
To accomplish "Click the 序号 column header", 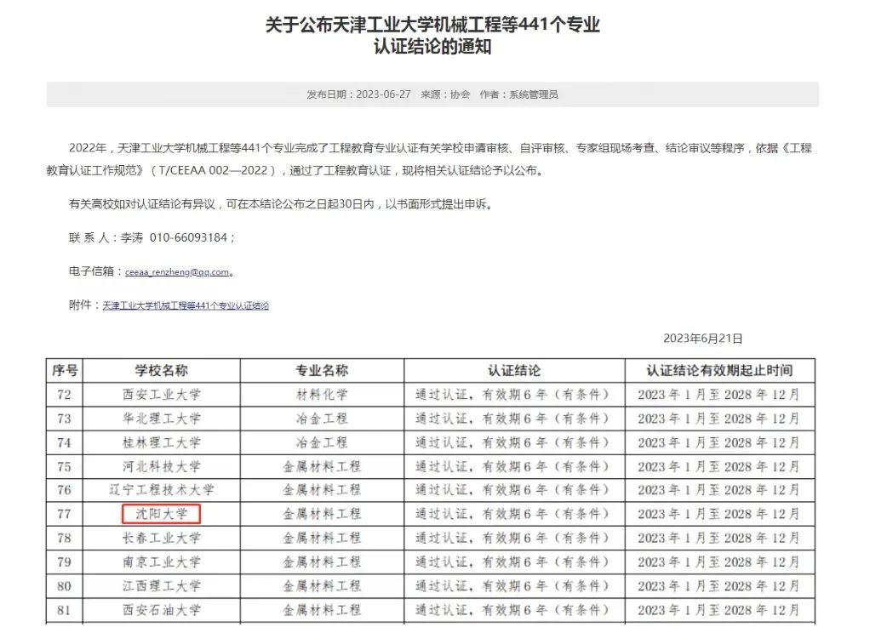I will click(x=65, y=370).
